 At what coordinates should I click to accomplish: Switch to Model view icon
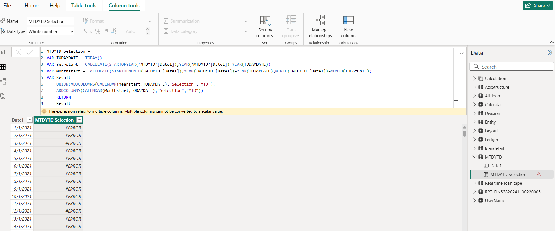[x=3, y=81]
